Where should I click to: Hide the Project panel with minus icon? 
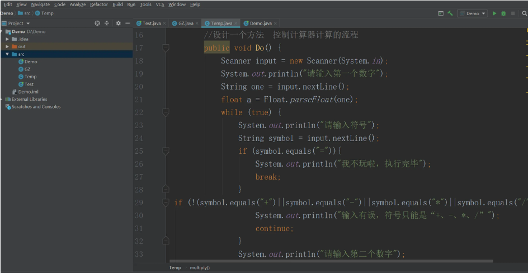(128, 23)
